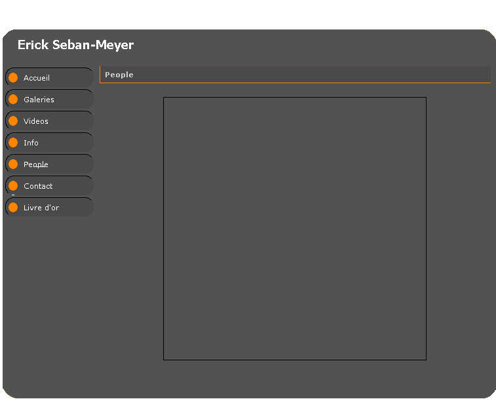This screenshot has height=418, width=496.
Task: Click the black background above the site panel
Action: click(248, 13)
